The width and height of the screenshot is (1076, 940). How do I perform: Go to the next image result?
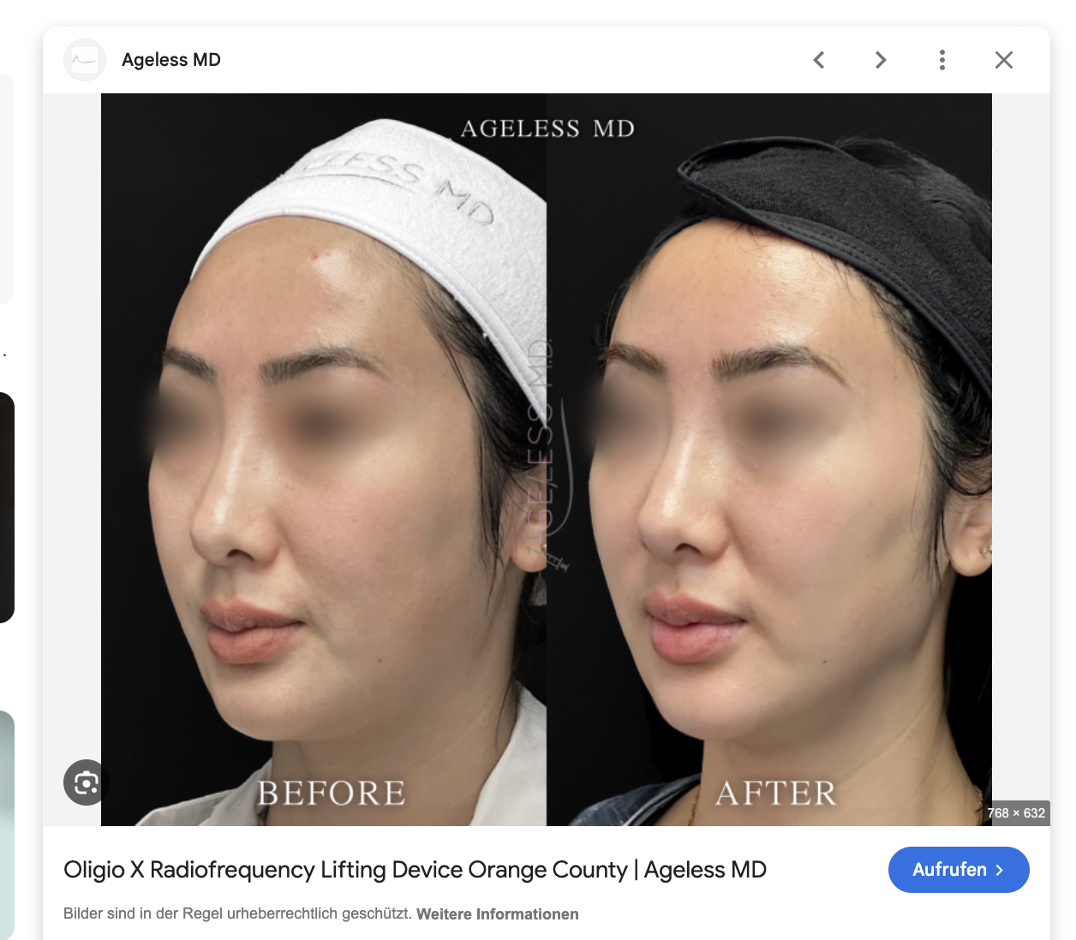coord(881,60)
